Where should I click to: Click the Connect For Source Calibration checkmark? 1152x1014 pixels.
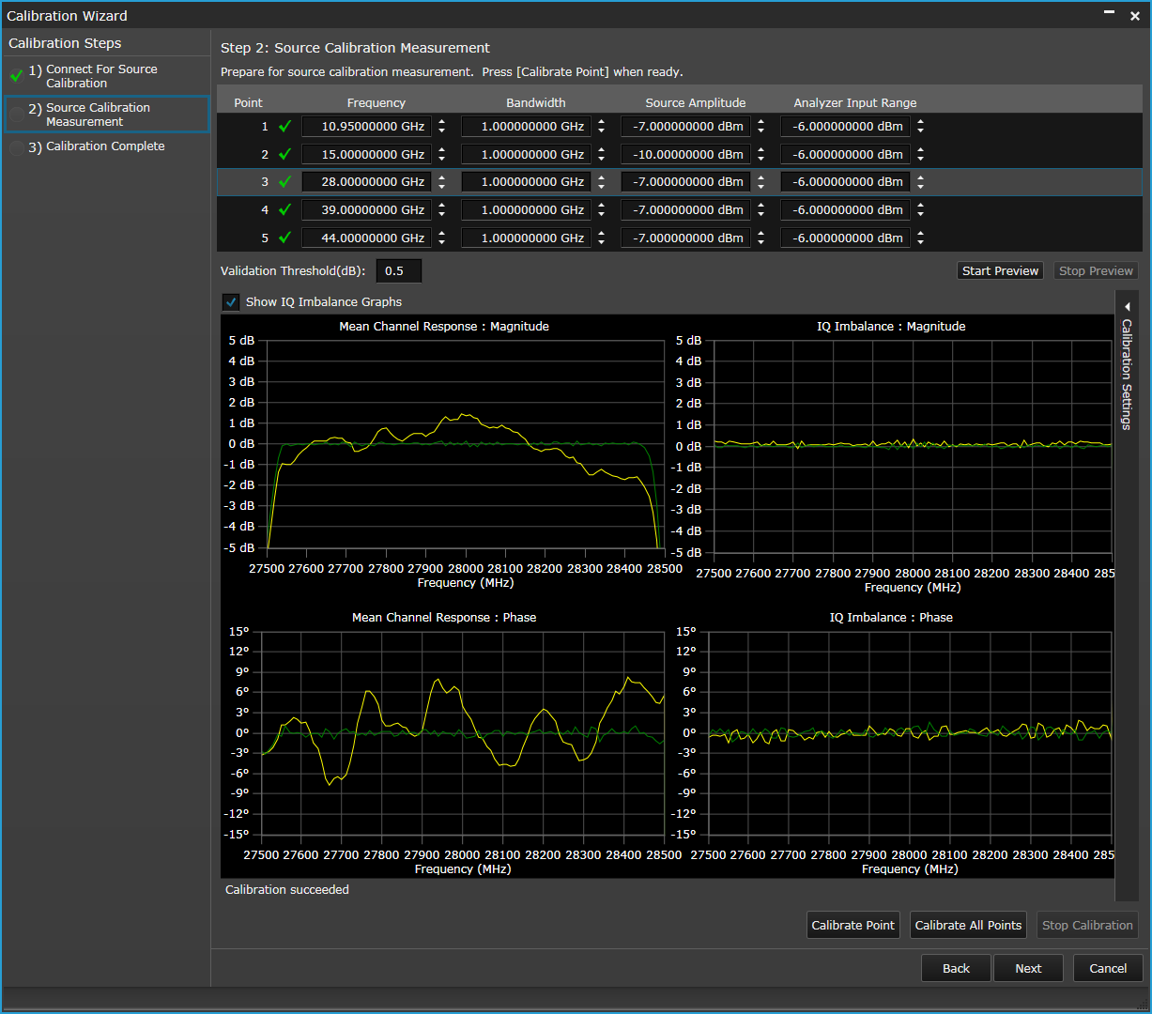16,76
